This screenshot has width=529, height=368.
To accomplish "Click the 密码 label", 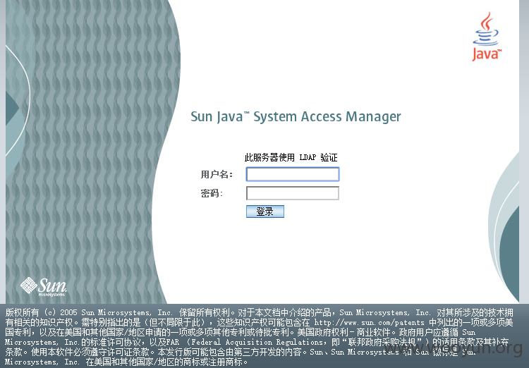I will point(212,193).
